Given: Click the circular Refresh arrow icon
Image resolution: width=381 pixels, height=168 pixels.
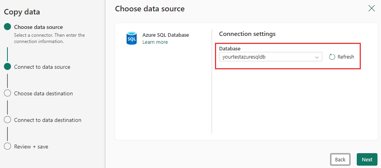Looking at the screenshot, I should pyautogui.click(x=332, y=57).
